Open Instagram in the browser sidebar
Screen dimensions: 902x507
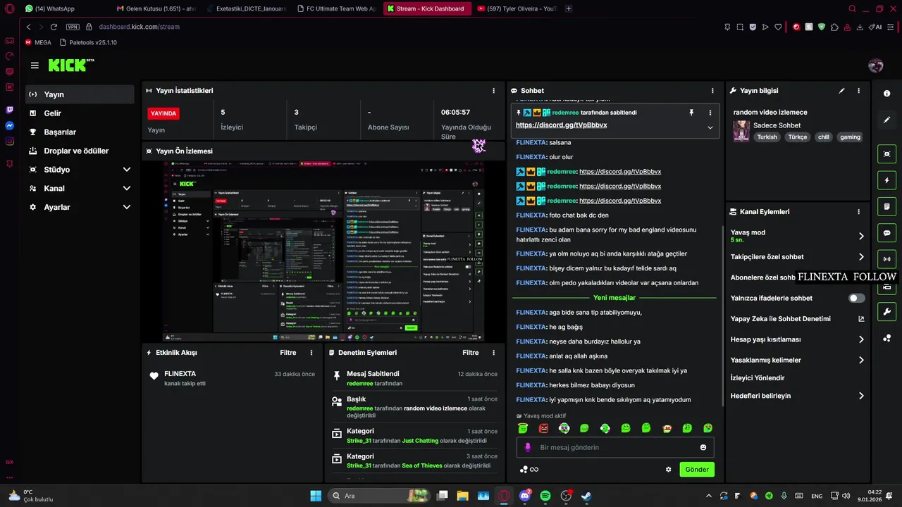coord(9,141)
